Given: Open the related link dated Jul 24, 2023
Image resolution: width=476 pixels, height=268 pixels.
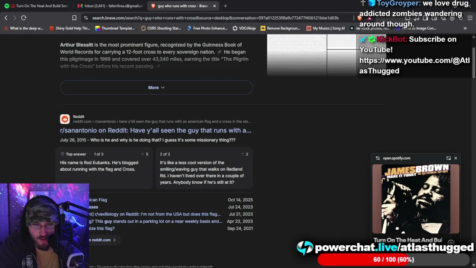Looking at the screenshot, I should (94, 207).
